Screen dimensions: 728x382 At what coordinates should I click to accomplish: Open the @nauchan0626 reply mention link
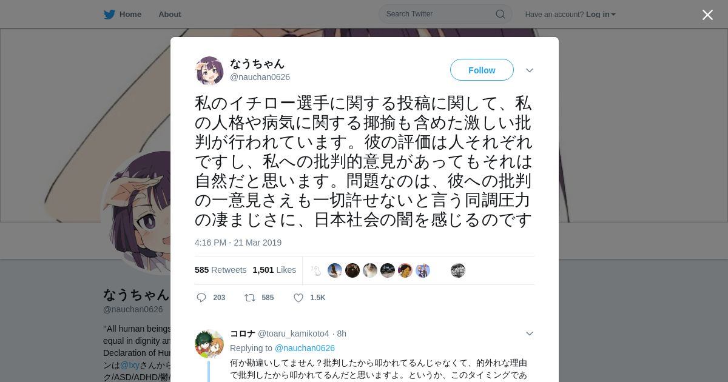click(x=305, y=348)
